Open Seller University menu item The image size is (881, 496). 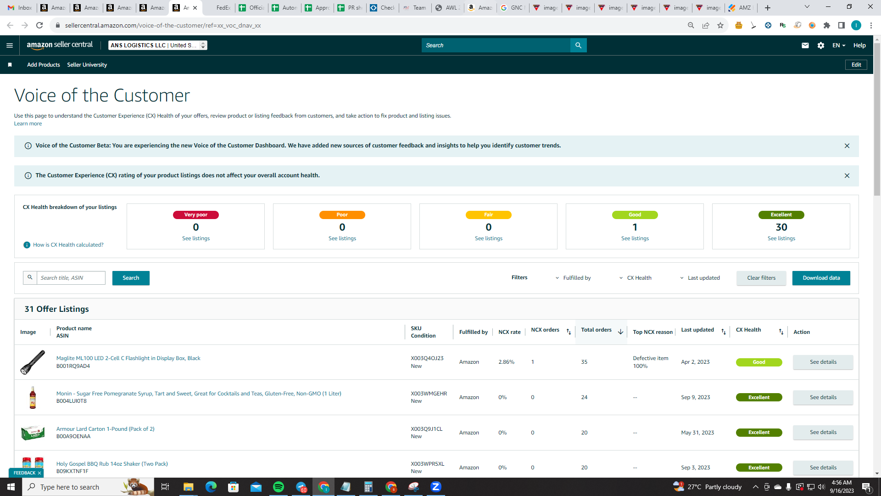click(x=87, y=65)
